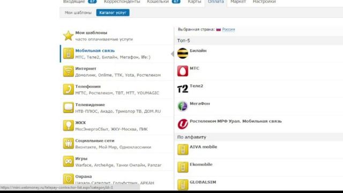Open the МегаФон provider link
The height and width of the screenshot is (193, 343).
pyautogui.click(x=200, y=103)
